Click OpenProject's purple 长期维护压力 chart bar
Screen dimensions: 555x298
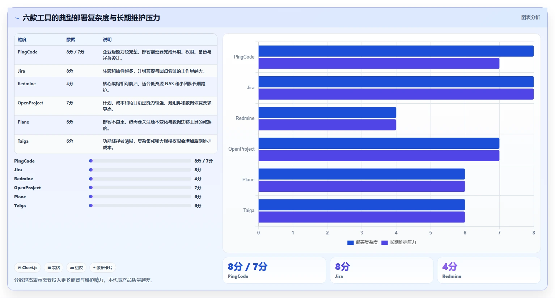point(379,155)
